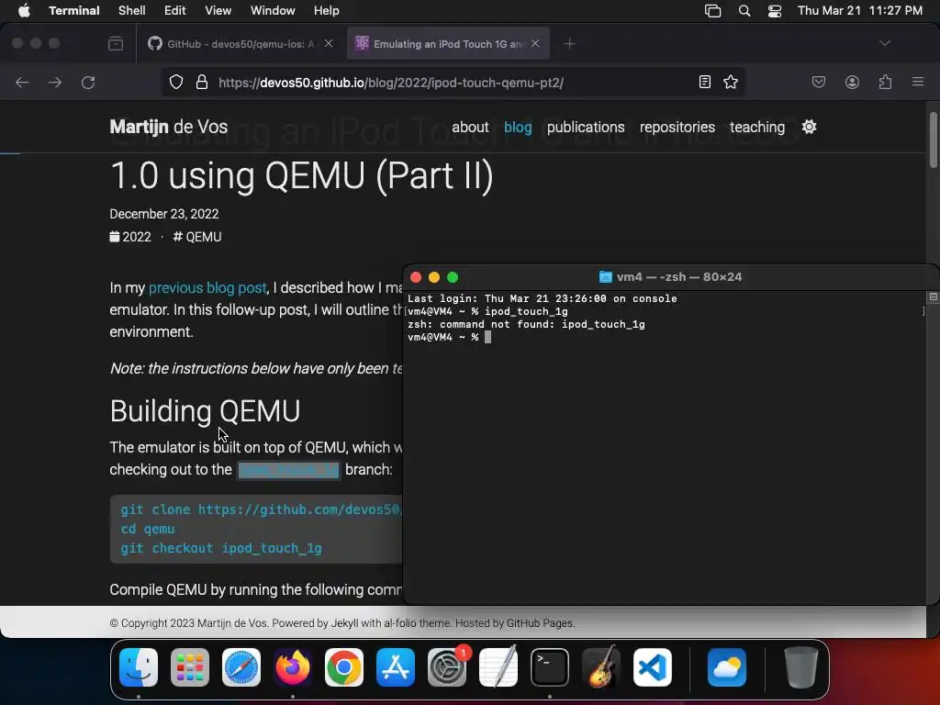This screenshot has width=940, height=705.
Task: Open the Help menu
Action: click(x=326, y=11)
